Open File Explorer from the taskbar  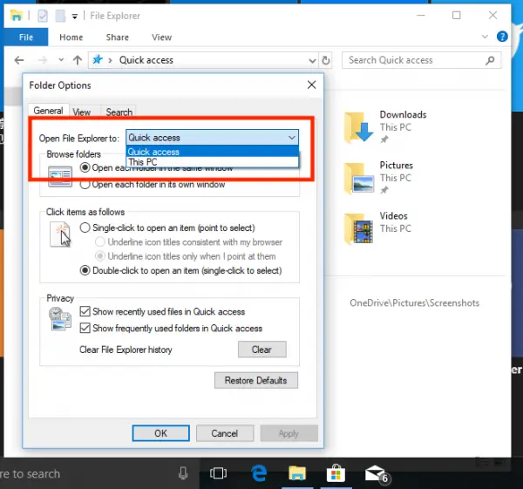pos(297,473)
